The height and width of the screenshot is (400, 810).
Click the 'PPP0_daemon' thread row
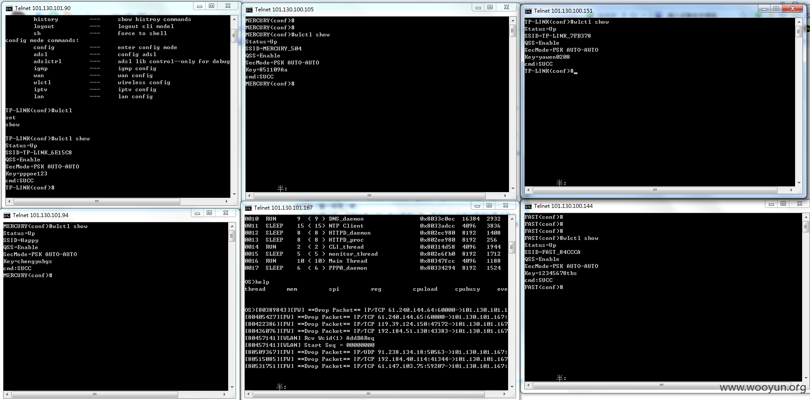point(373,268)
